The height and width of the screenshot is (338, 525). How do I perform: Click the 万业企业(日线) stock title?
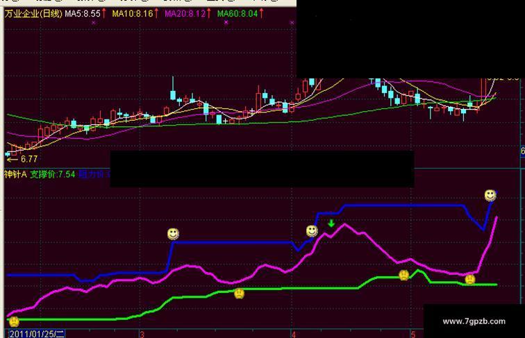(x=33, y=14)
